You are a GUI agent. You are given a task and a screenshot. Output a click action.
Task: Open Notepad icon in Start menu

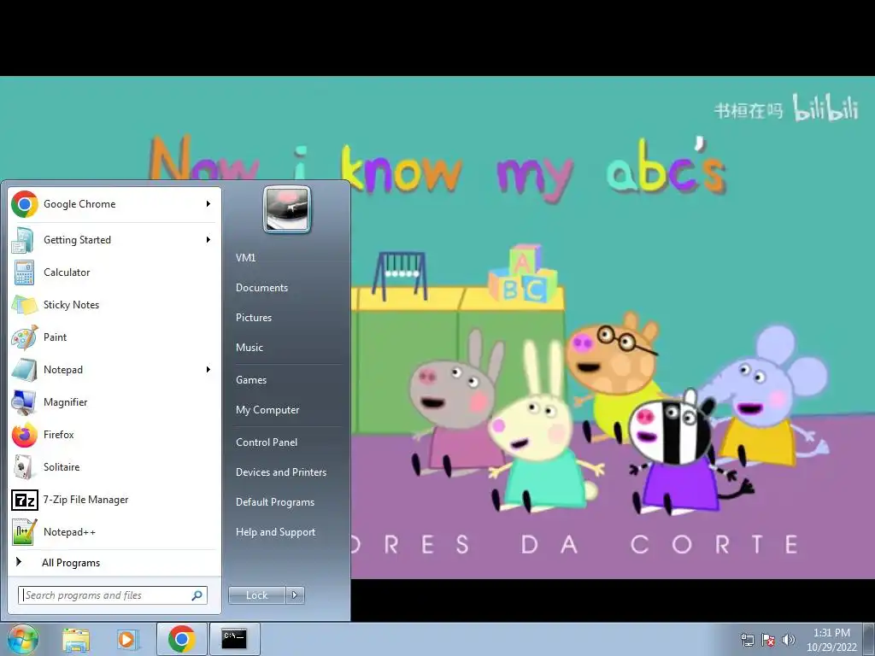[x=25, y=369]
